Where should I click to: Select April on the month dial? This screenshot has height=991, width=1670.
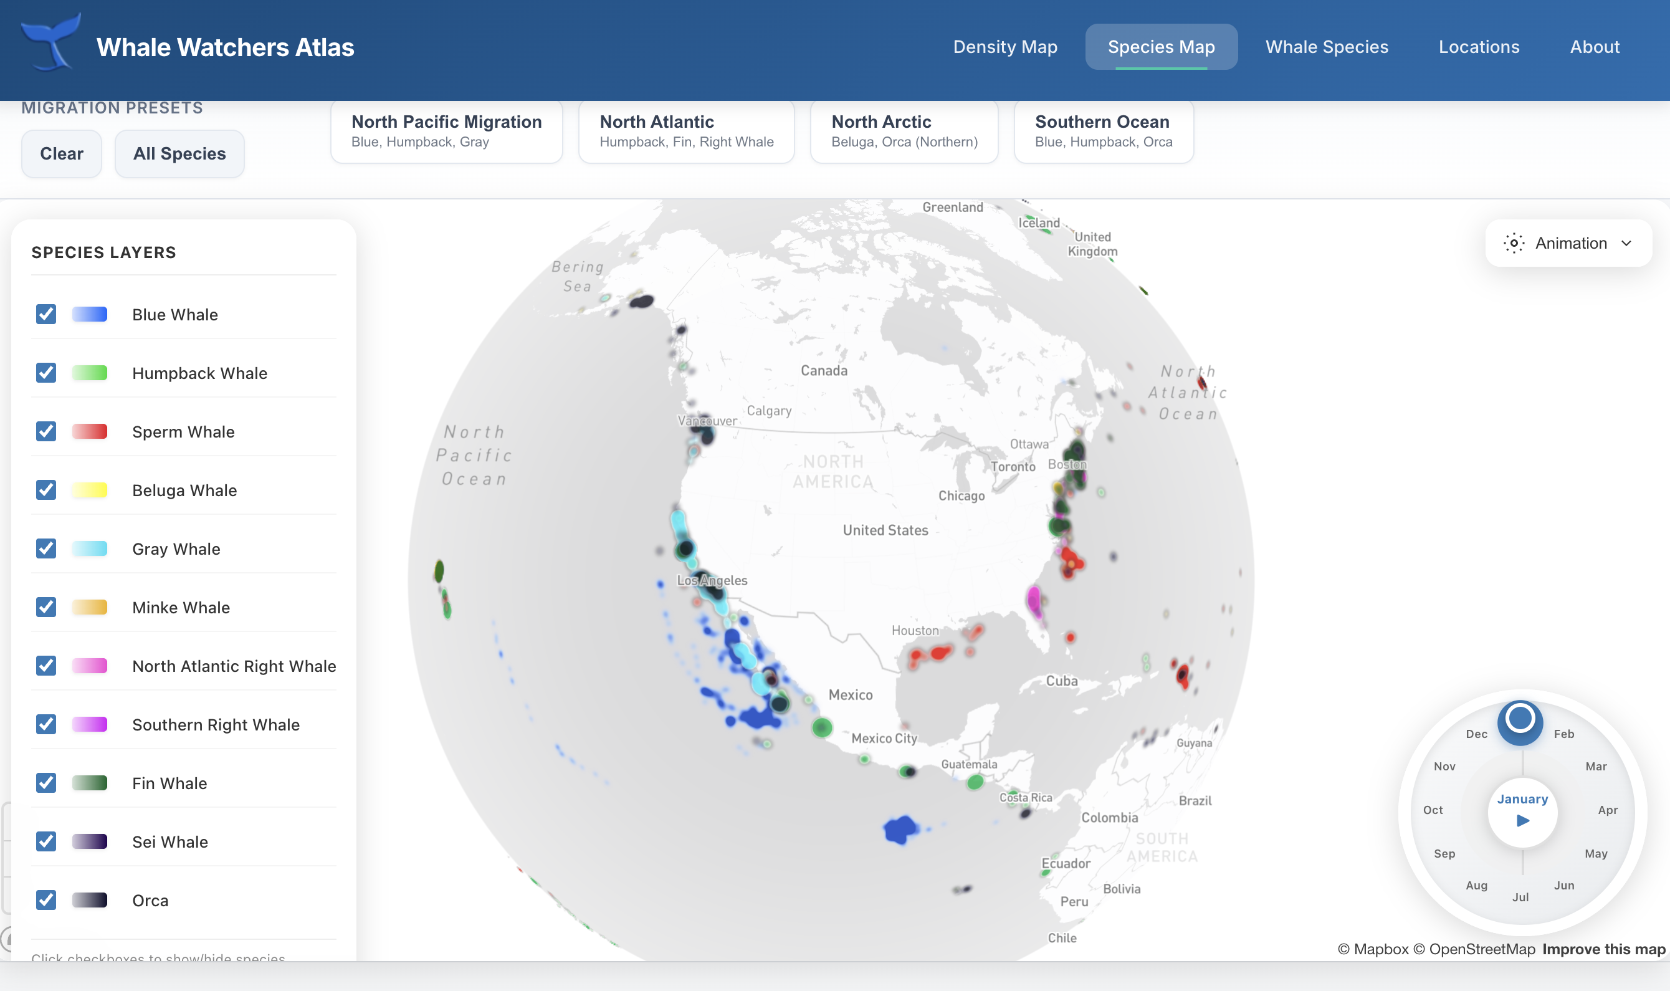tap(1608, 810)
